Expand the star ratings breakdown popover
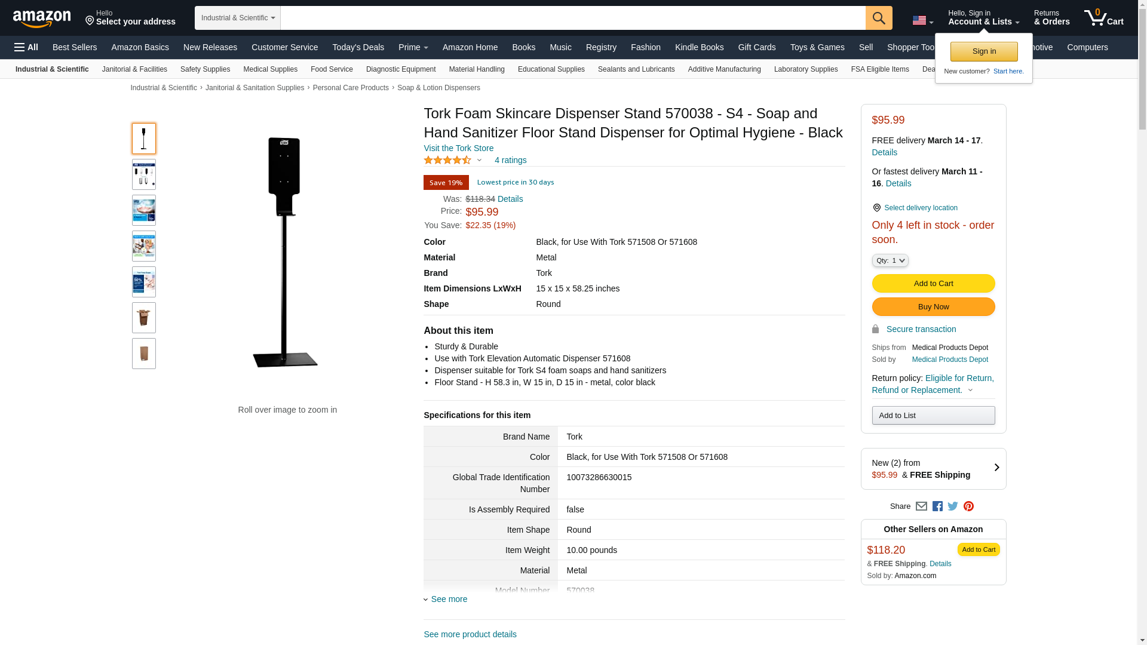The height and width of the screenshot is (645, 1147). tap(479, 160)
